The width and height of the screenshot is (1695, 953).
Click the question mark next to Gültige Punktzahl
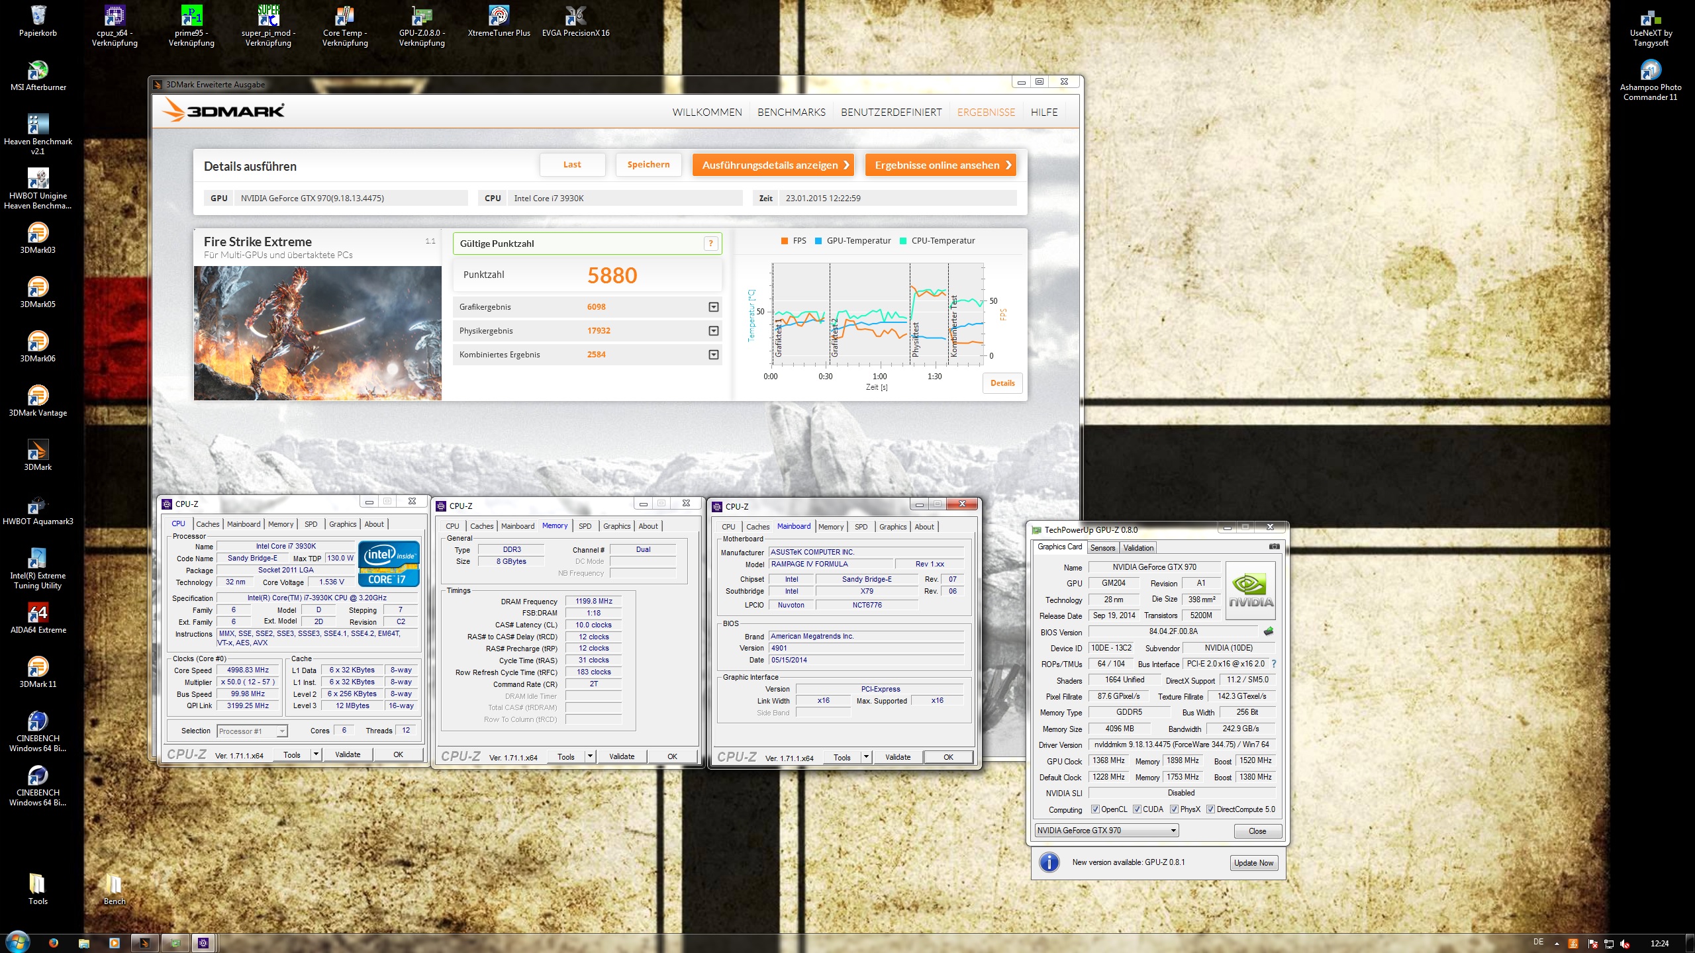pos(710,244)
